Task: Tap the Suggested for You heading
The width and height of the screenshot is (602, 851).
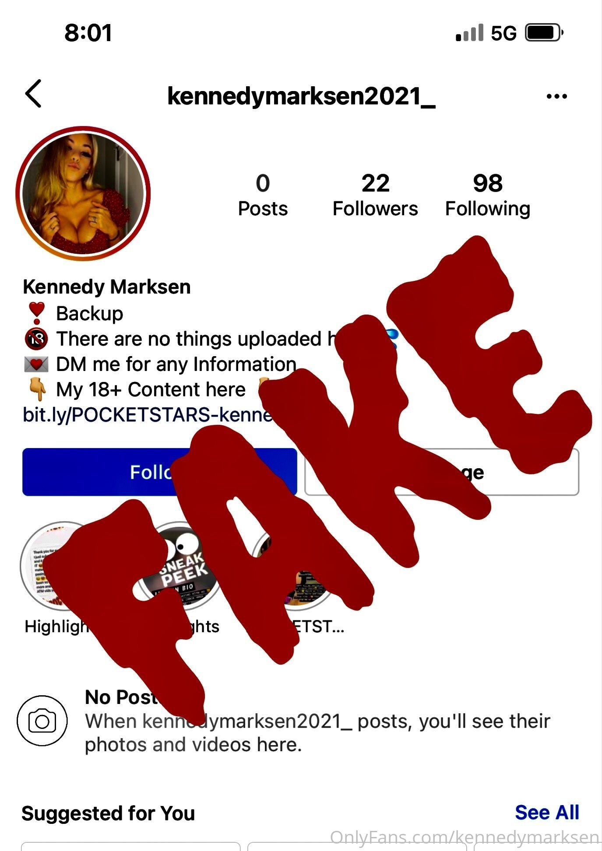Action: [108, 814]
